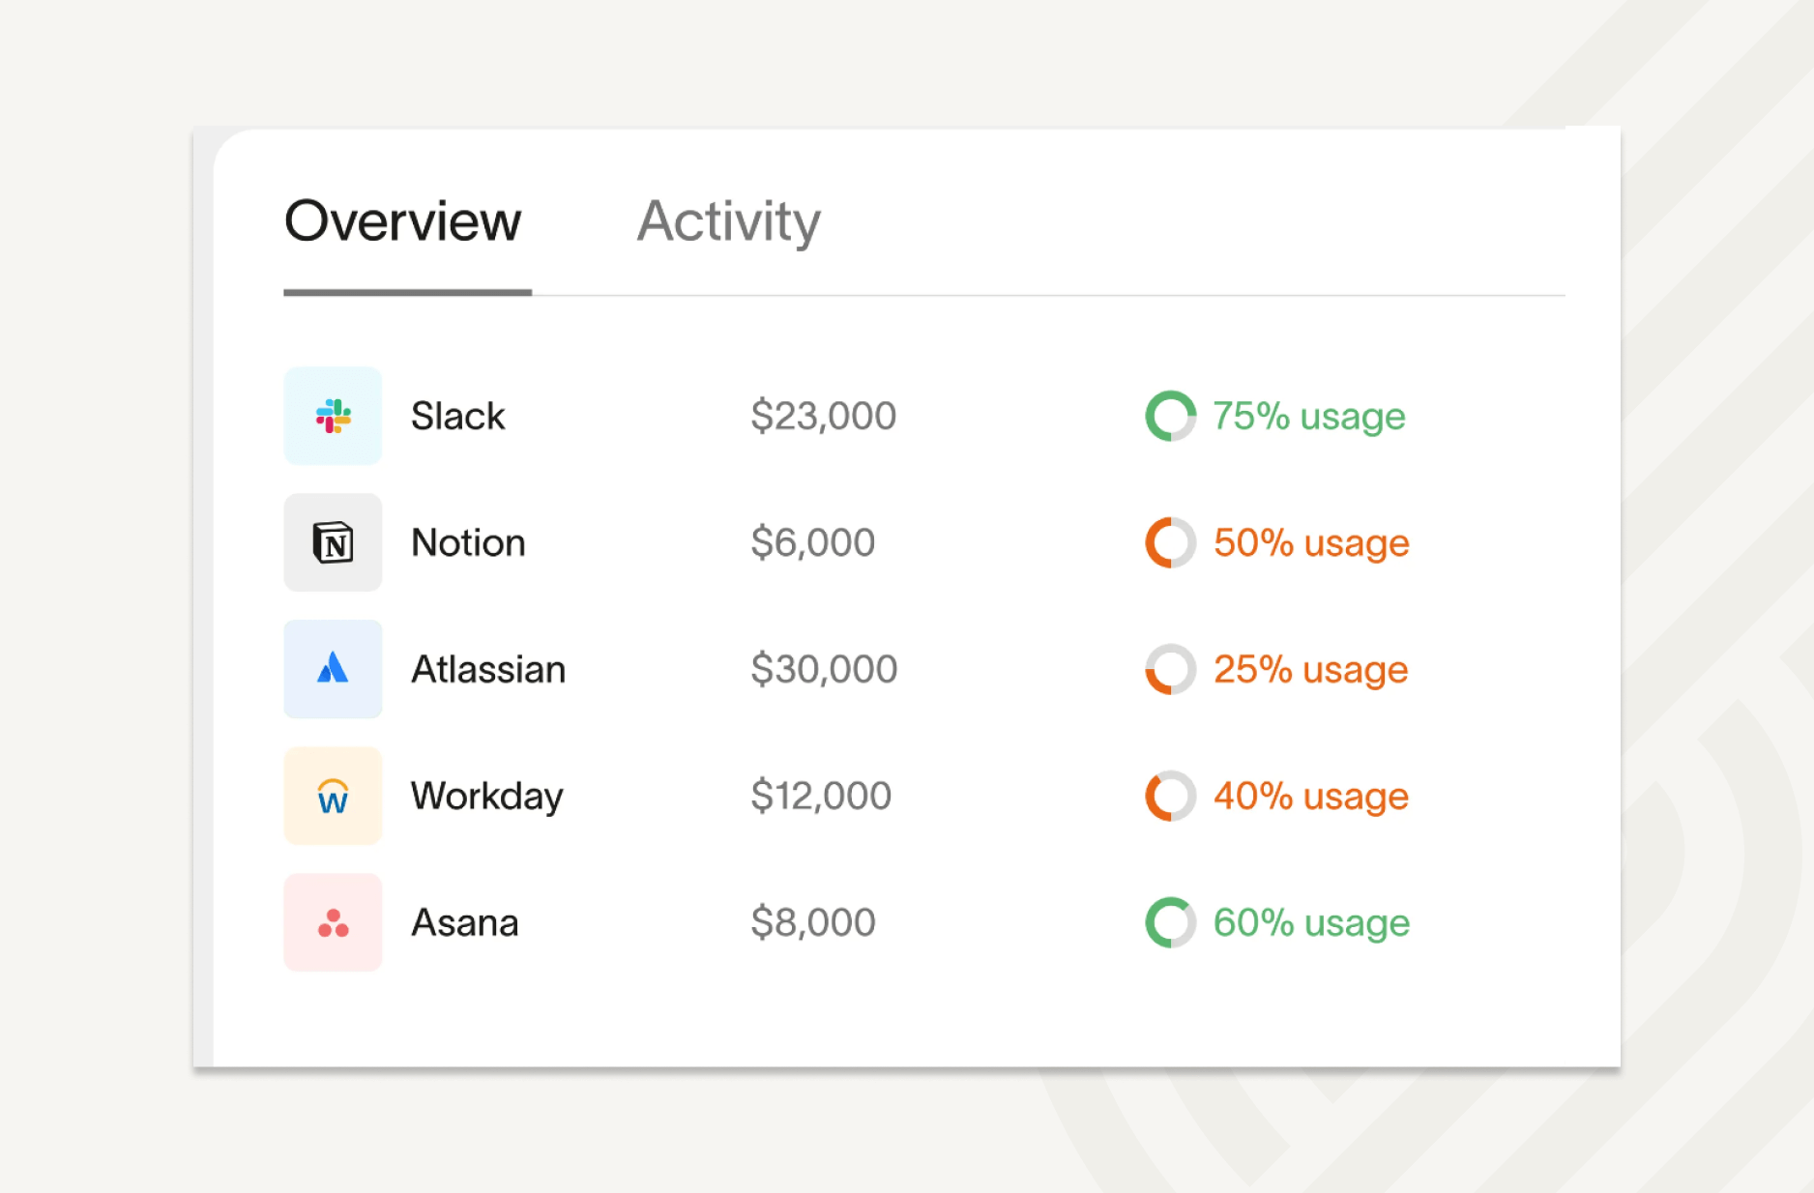Click the 40% usage label
1814x1193 pixels.
click(x=1311, y=798)
